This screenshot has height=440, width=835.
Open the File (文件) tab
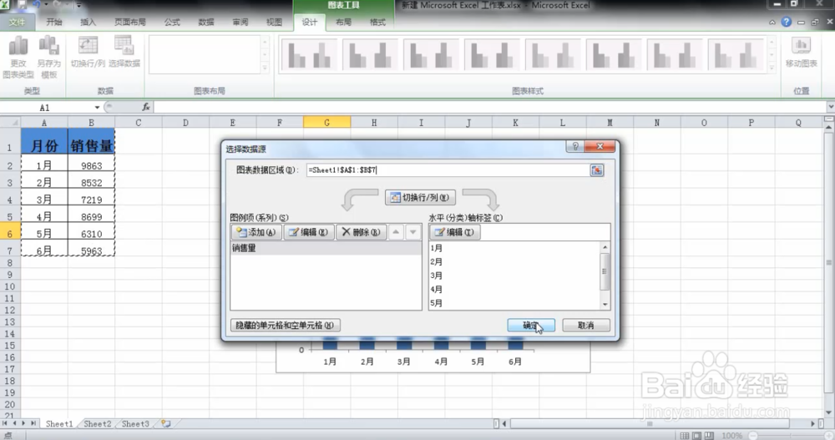[x=17, y=23]
